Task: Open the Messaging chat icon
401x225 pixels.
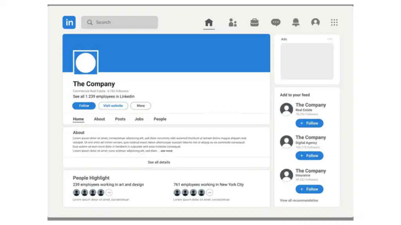Action: (275, 22)
